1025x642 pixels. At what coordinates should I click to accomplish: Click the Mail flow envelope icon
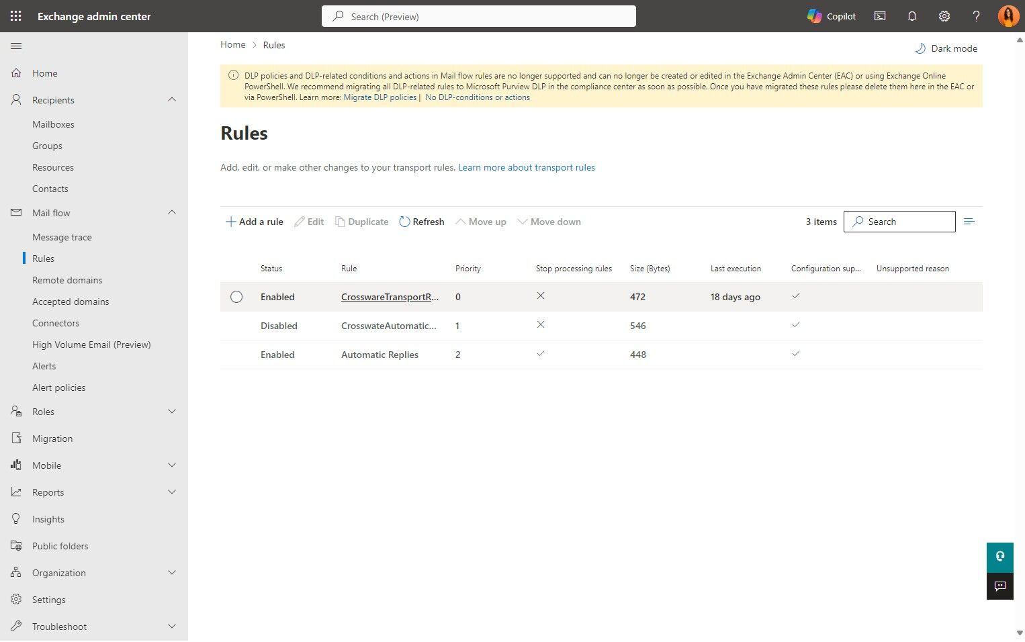(16, 212)
